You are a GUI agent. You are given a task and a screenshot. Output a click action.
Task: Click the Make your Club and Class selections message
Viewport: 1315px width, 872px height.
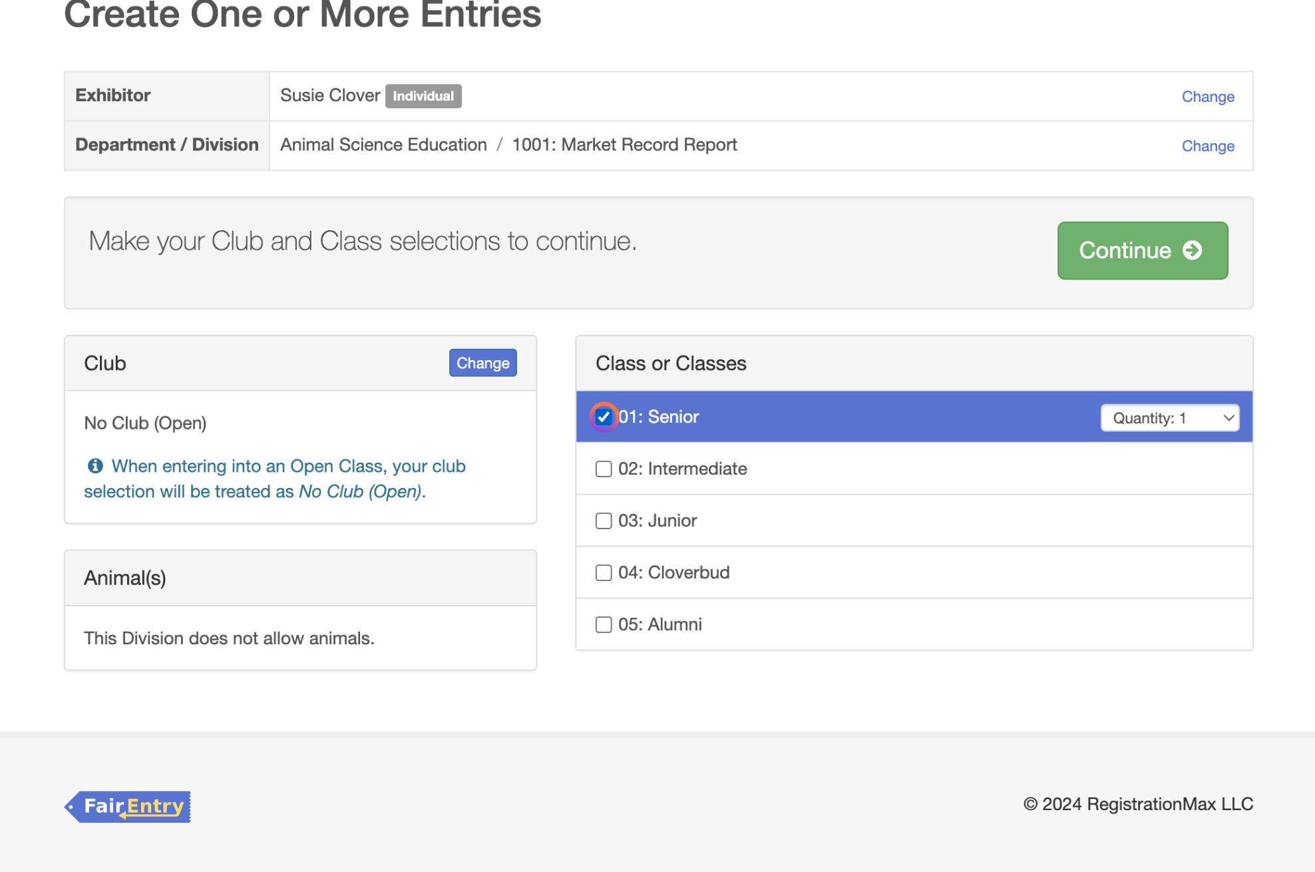[363, 241]
